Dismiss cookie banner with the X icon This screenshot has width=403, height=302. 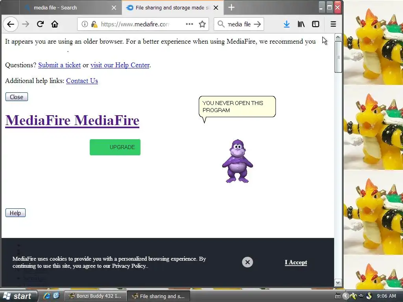[x=248, y=262]
